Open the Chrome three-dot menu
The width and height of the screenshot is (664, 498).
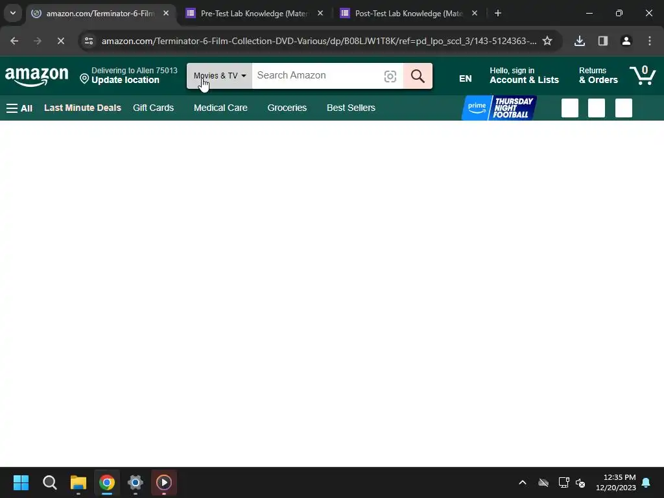tap(649, 41)
